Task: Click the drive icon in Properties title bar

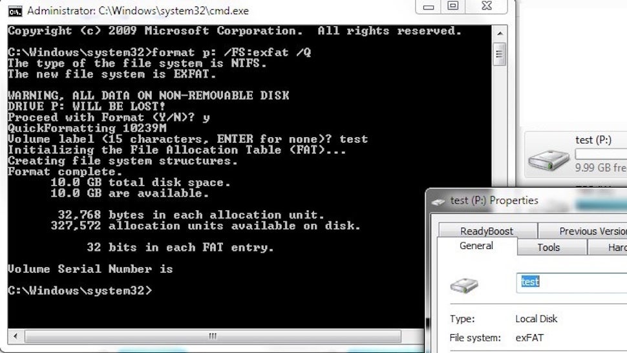Action: tap(438, 202)
